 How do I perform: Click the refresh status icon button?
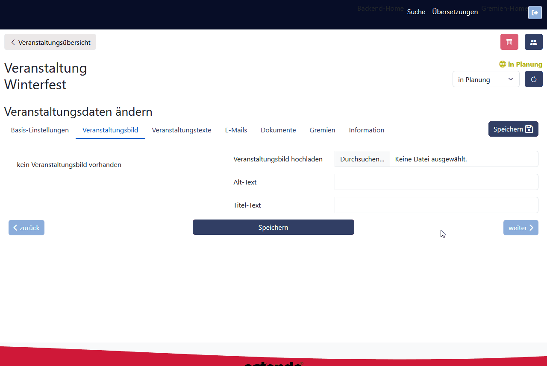(533, 79)
